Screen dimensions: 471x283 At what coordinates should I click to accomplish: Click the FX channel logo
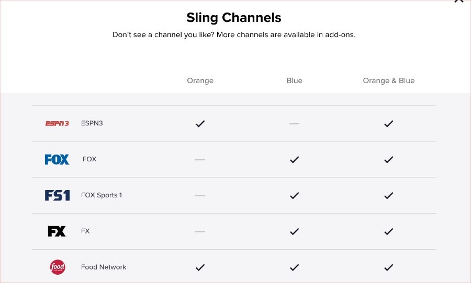(x=57, y=231)
